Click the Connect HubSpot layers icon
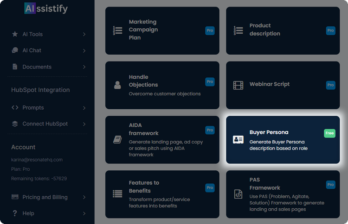This screenshot has height=224, width=348. [15, 124]
